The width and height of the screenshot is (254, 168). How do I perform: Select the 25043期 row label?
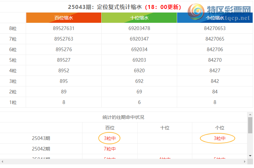point(41,138)
